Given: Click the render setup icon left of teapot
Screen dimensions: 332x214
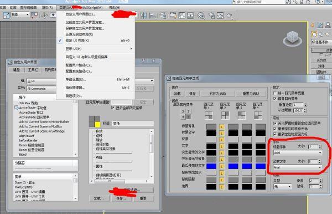Looking at the screenshot, I should click(211, 16).
